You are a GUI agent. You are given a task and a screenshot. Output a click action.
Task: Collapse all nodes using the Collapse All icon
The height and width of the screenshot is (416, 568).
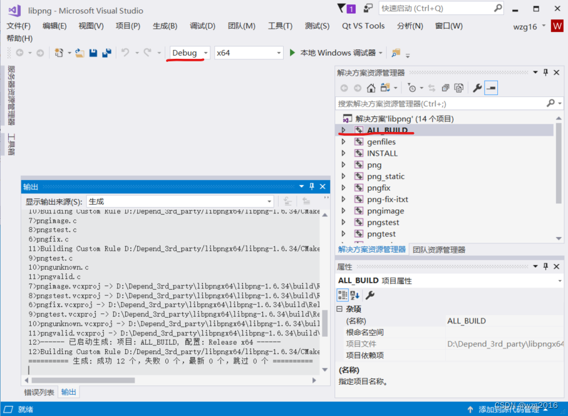[445, 88]
